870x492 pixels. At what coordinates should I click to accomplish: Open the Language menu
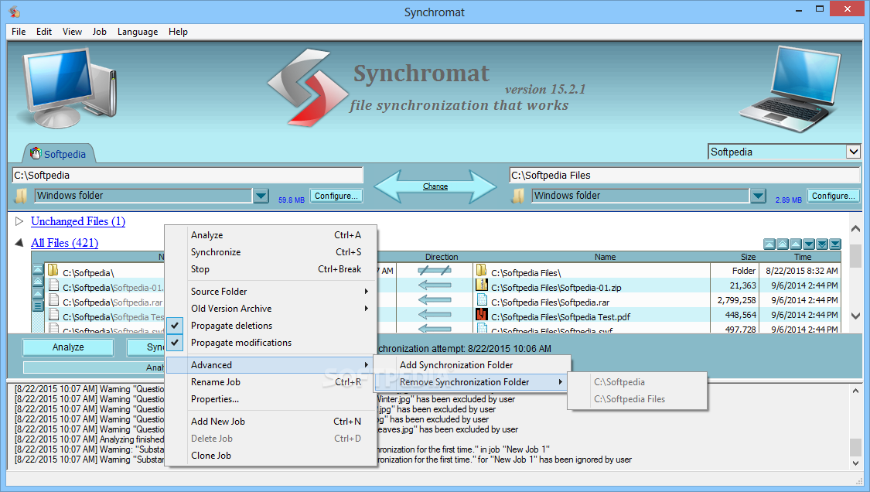(138, 32)
